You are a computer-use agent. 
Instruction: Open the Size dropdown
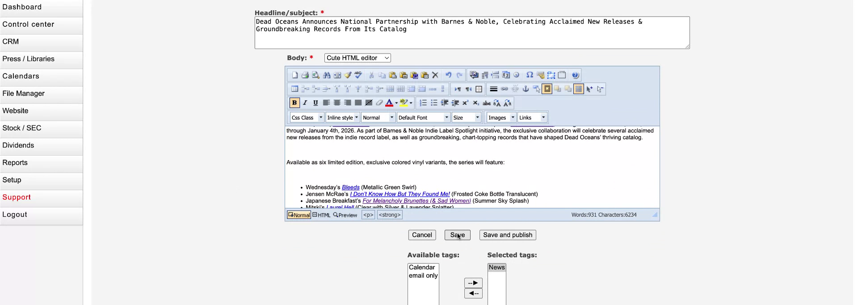[x=466, y=117]
